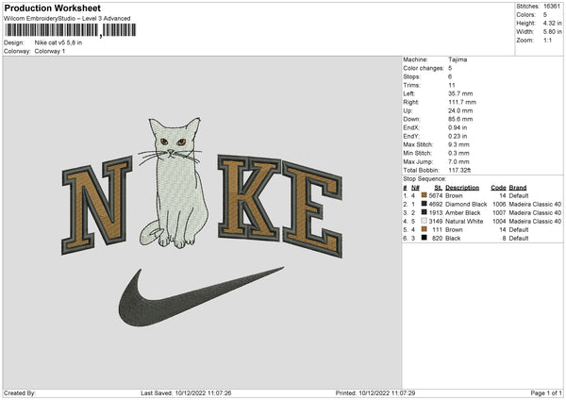The width and height of the screenshot is (566, 400).
Task: Click the Trims value 11
Action: pyautogui.click(x=452, y=85)
